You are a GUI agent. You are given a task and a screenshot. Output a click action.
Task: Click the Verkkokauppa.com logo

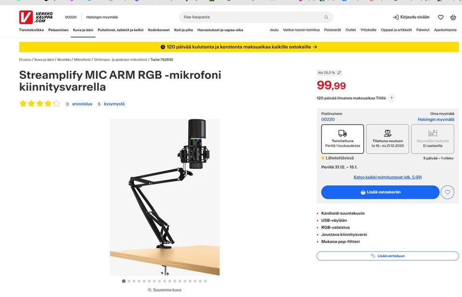click(36, 17)
